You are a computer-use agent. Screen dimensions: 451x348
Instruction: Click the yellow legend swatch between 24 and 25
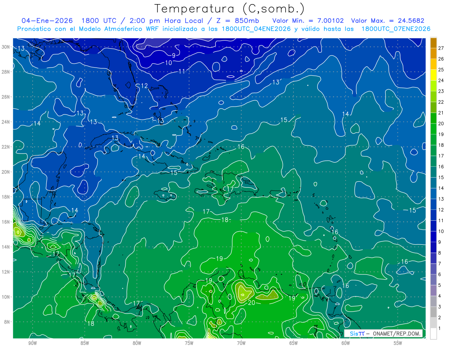[x=433, y=75]
